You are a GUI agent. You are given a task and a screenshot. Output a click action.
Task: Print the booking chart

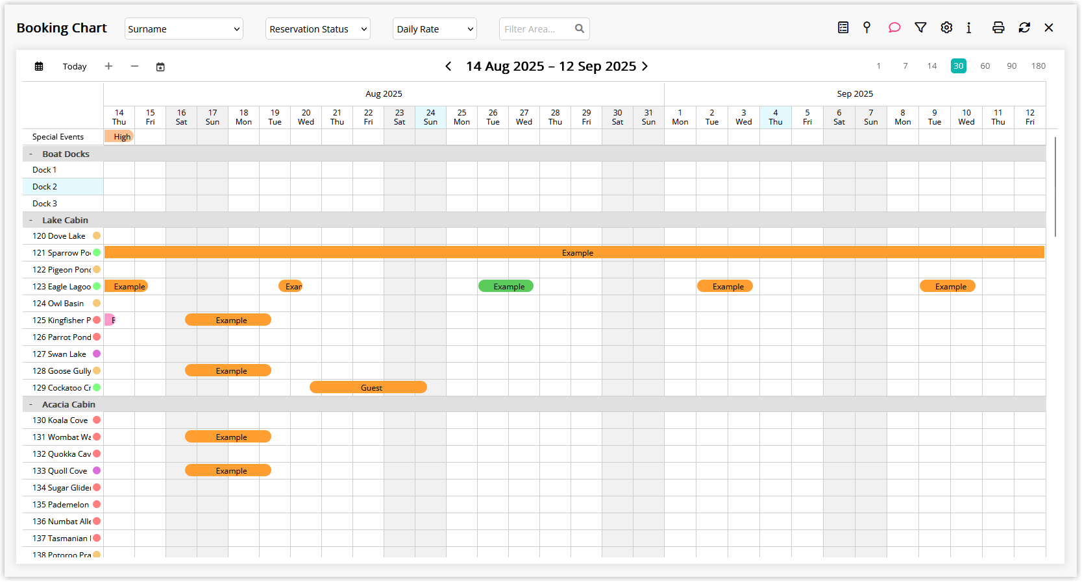coord(998,27)
